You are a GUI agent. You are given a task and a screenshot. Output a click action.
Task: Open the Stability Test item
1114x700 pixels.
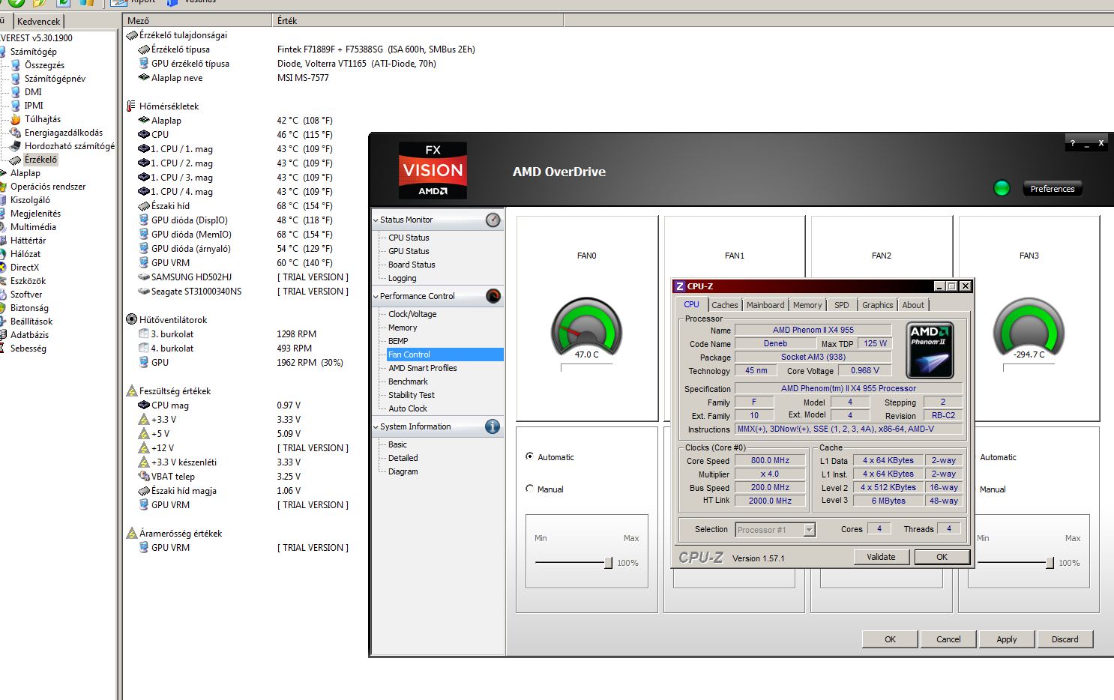click(x=411, y=395)
